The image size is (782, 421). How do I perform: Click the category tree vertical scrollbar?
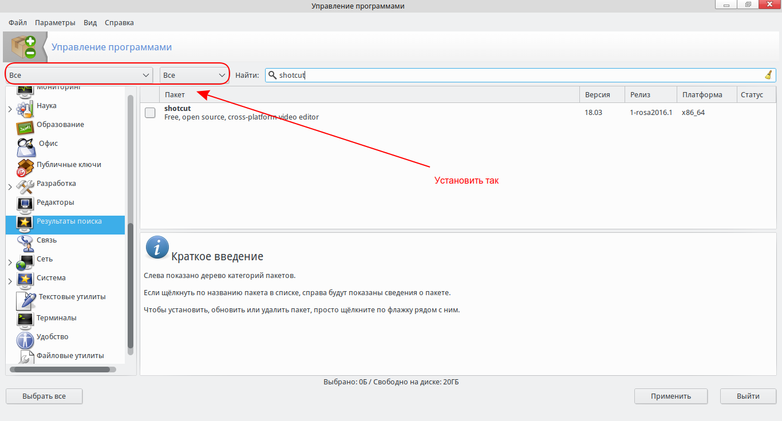(x=131, y=285)
